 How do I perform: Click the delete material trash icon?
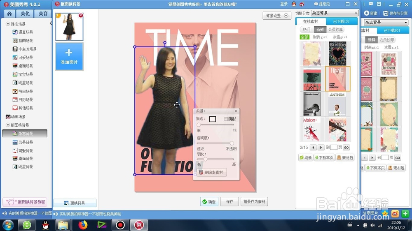click(x=201, y=172)
